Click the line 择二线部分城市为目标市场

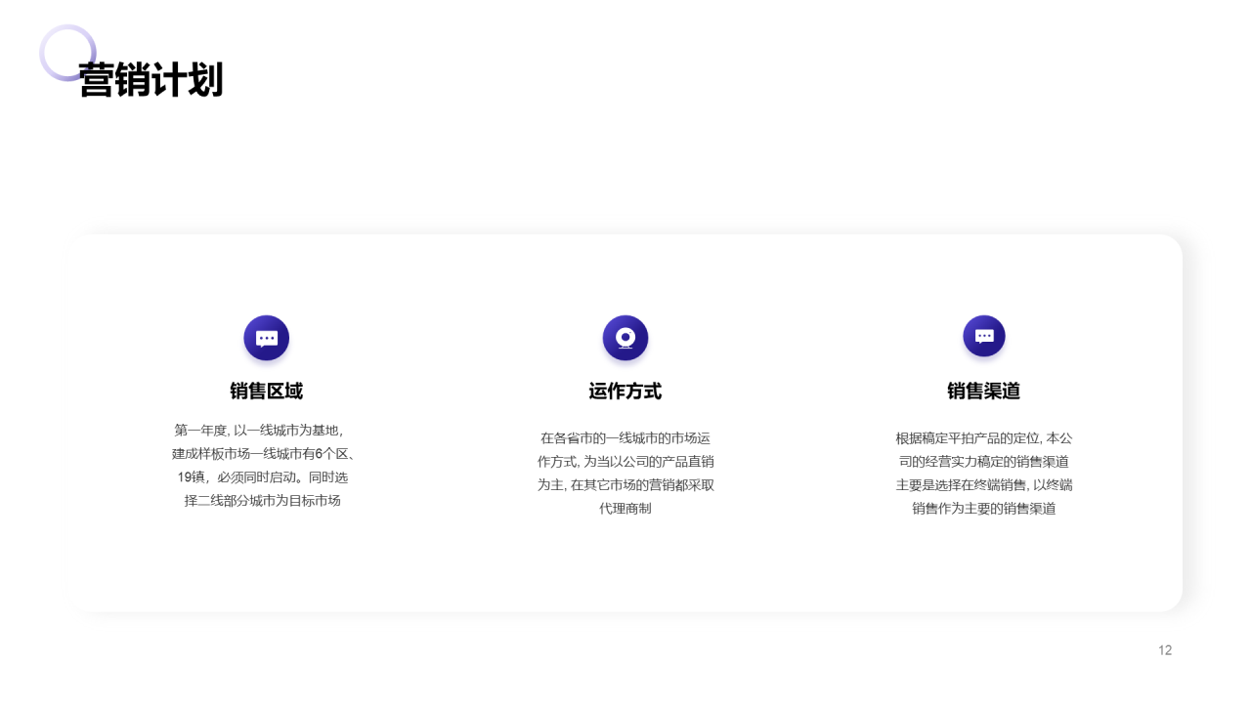coord(263,501)
